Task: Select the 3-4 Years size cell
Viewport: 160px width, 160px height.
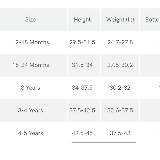Action: click(x=31, y=110)
